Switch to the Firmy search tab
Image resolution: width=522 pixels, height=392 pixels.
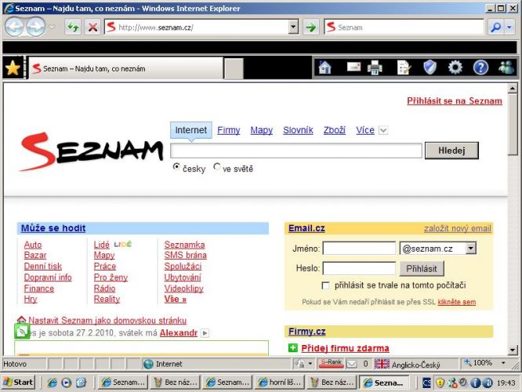(228, 130)
